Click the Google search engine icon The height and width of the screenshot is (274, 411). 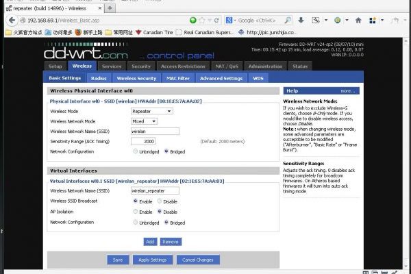229,20
